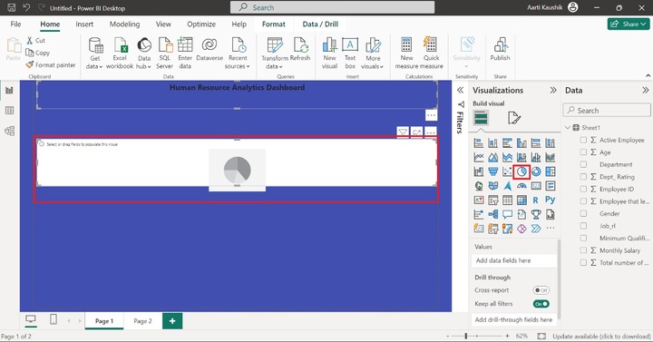Click Update available download link
Screen dimensions: 653x342
tap(601, 337)
